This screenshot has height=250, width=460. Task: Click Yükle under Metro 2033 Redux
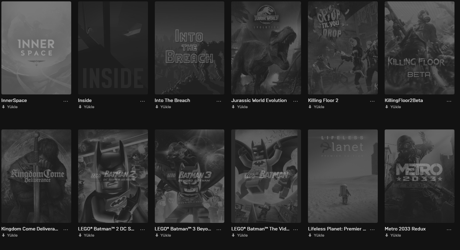pos(393,235)
